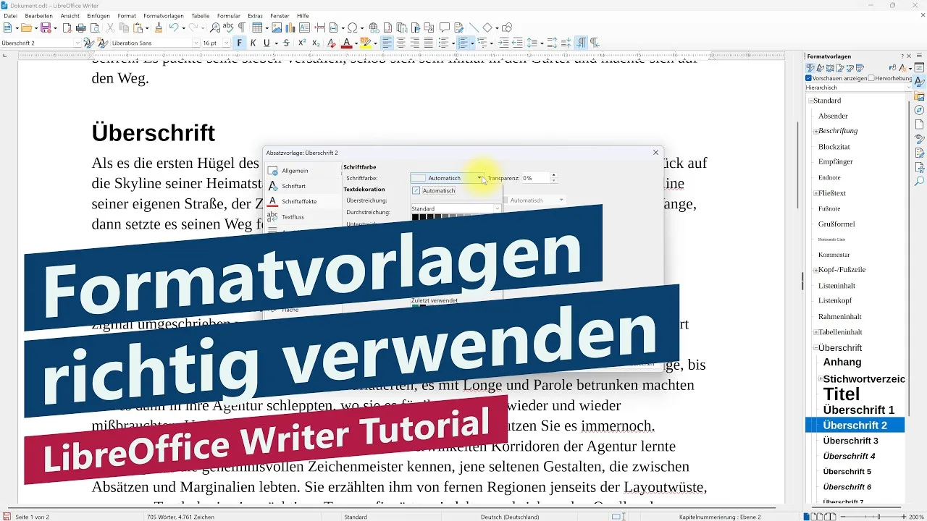Open the Schriftfarbe Automatisch color dropdown

(447, 178)
